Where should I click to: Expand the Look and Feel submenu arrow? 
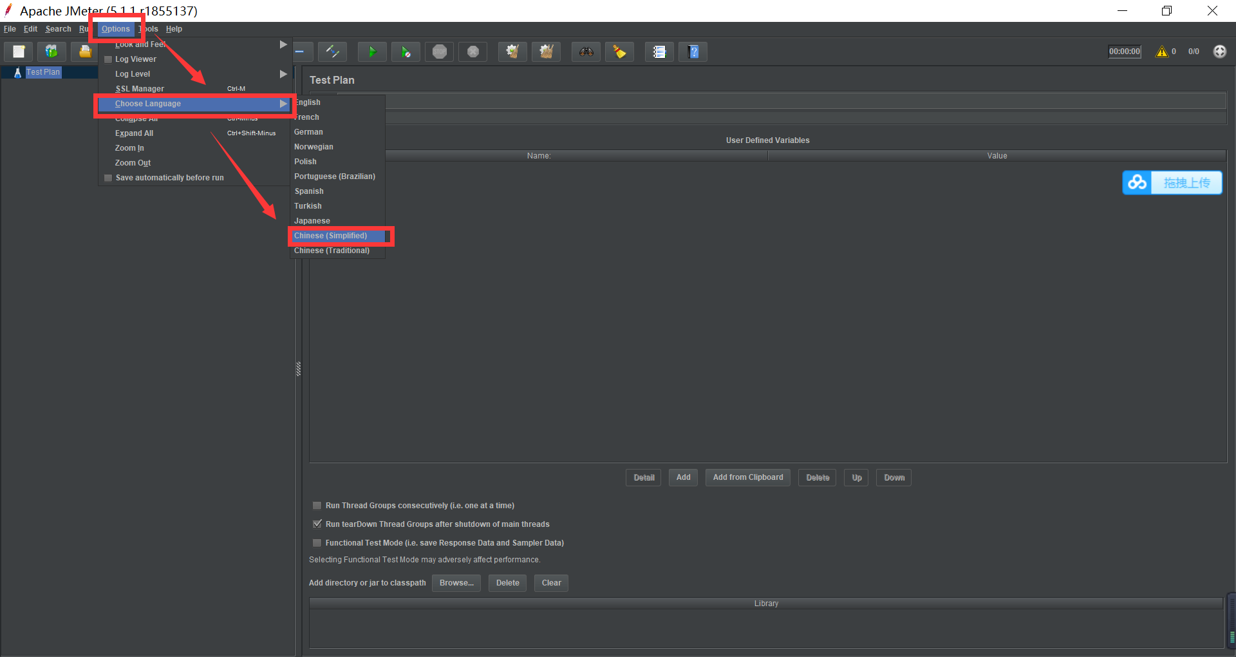(283, 44)
